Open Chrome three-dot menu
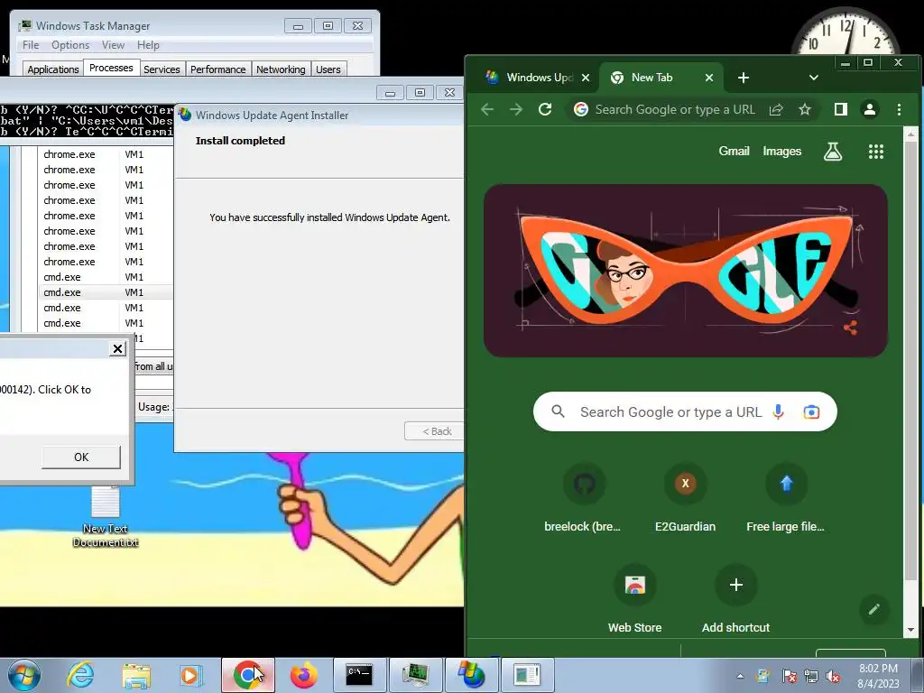The width and height of the screenshot is (924, 693). click(899, 109)
